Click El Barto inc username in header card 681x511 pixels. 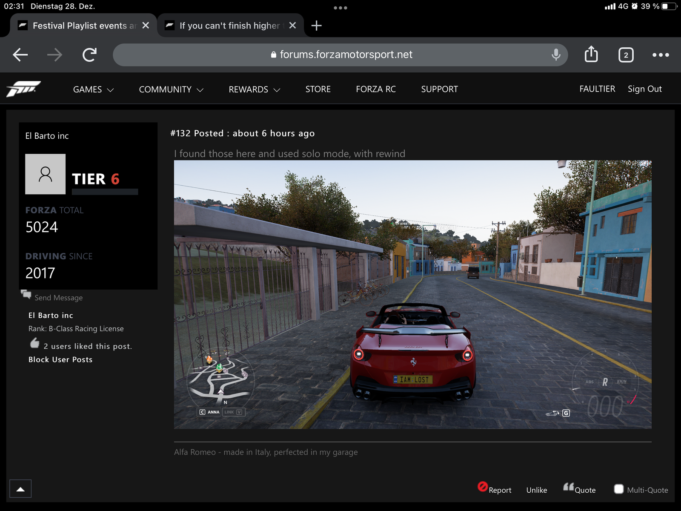pyautogui.click(x=47, y=136)
